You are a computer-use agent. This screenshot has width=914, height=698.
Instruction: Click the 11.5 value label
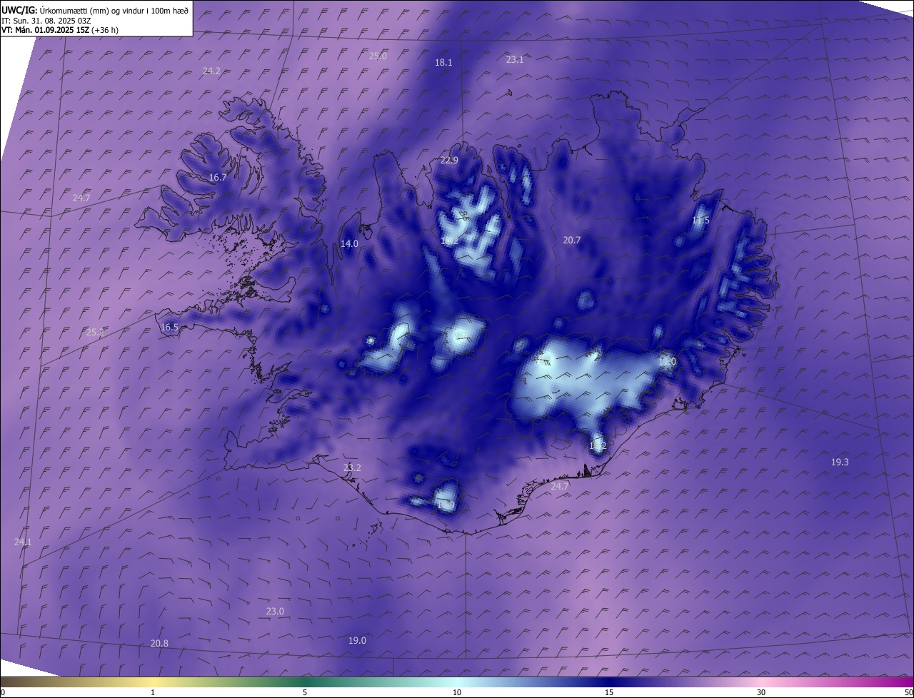click(700, 221)
